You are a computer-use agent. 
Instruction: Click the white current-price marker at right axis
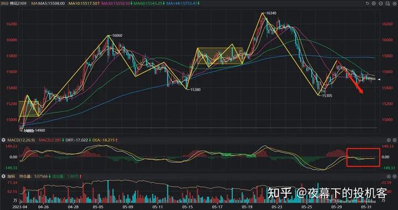tap(379, 80)
